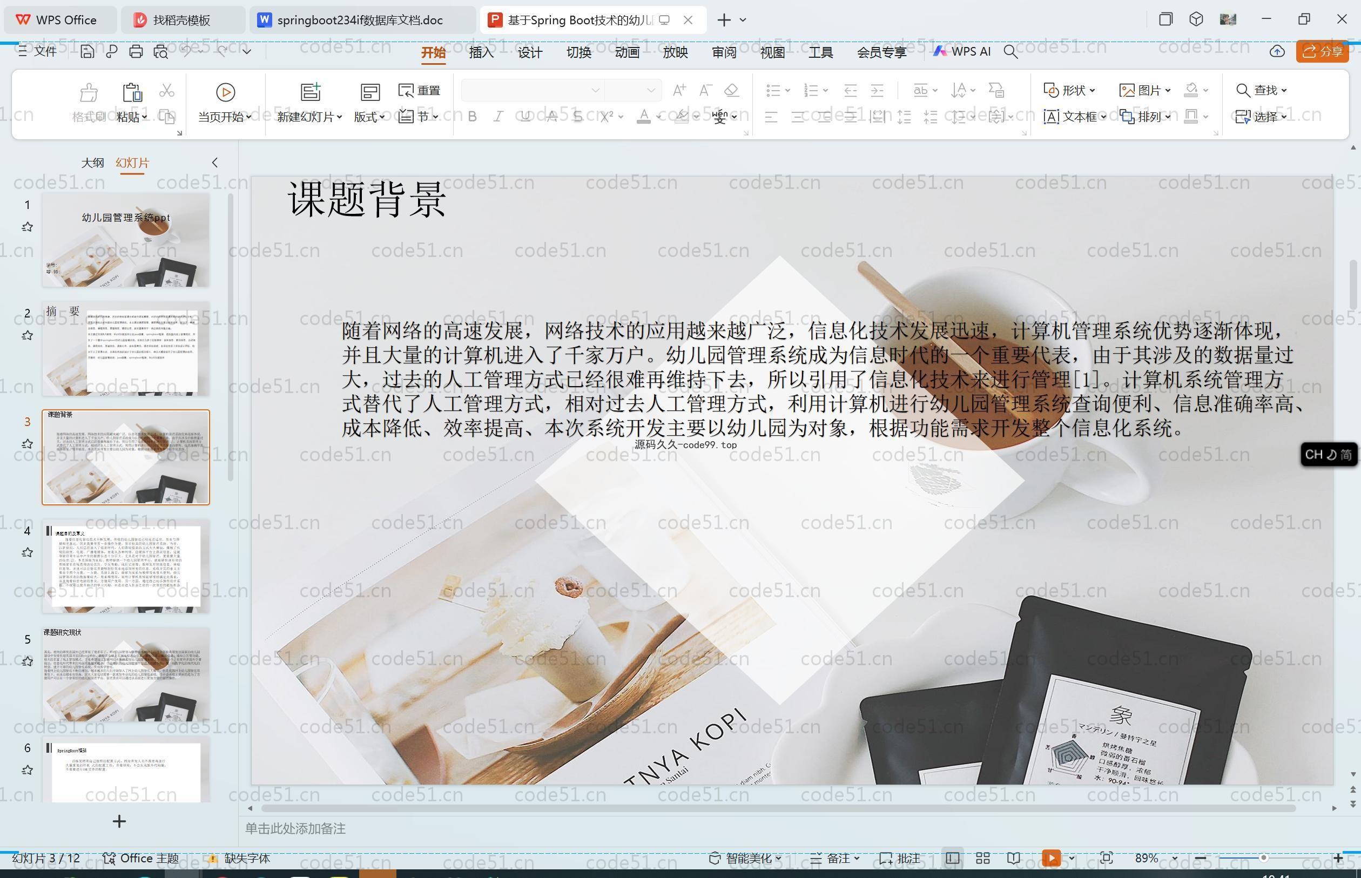Viewport: 1361px width, 878px height.
Task: Toggle 备注 notes pane in status bar
Action: tap(835, 858)
